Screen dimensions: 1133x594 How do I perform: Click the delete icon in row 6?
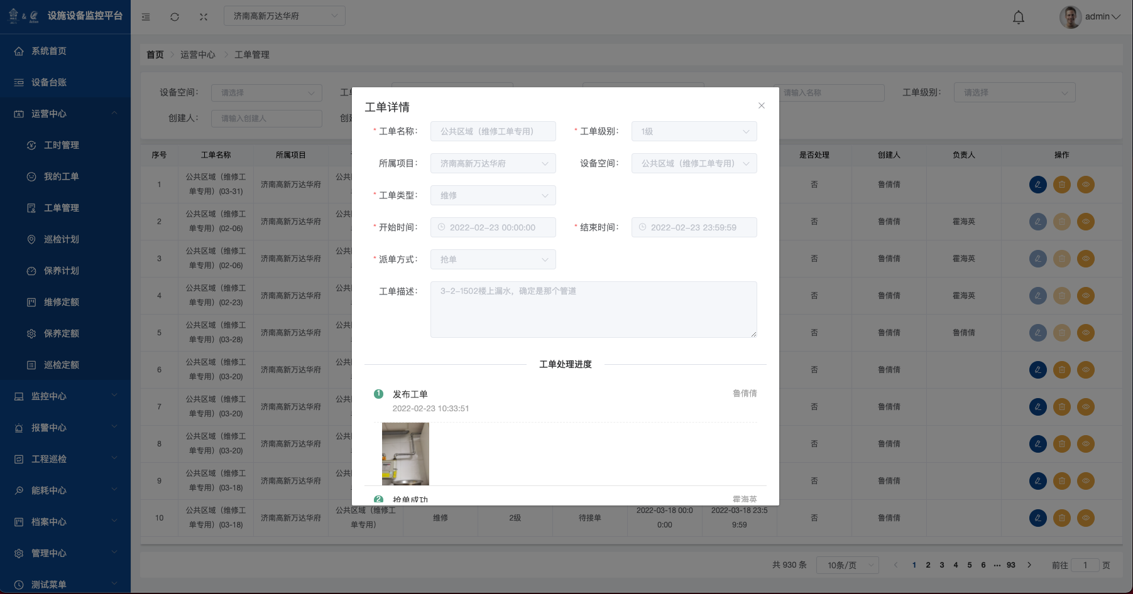1061,370
